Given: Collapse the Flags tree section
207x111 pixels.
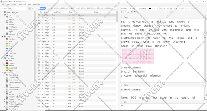Looking at the screenshot, I should 2,37.
